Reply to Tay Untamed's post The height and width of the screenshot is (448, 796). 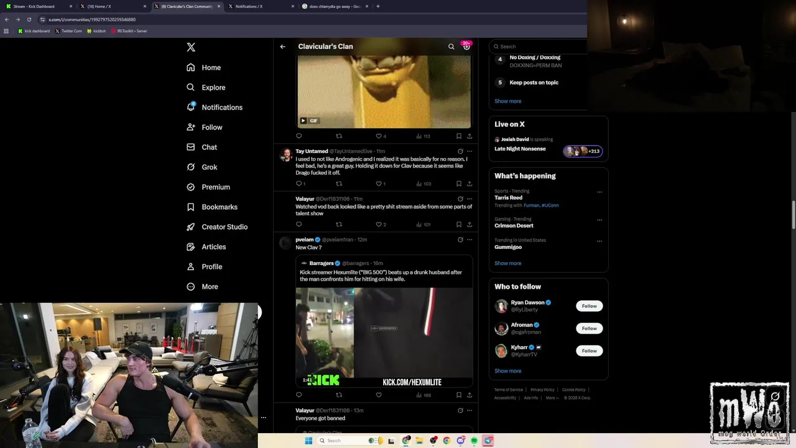tap(299, 184)
